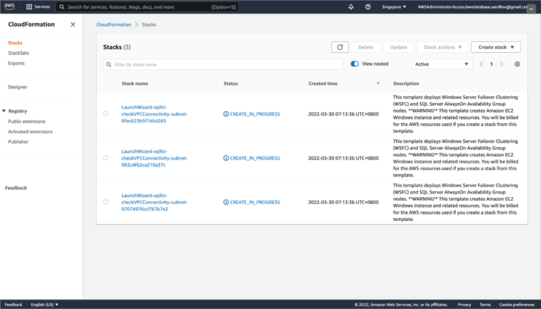The image size is (541, 309).
Task: Click info icon of subnet-07074976cd767b7e2 status
Action: pyautogui.click(x=226, y=203)
